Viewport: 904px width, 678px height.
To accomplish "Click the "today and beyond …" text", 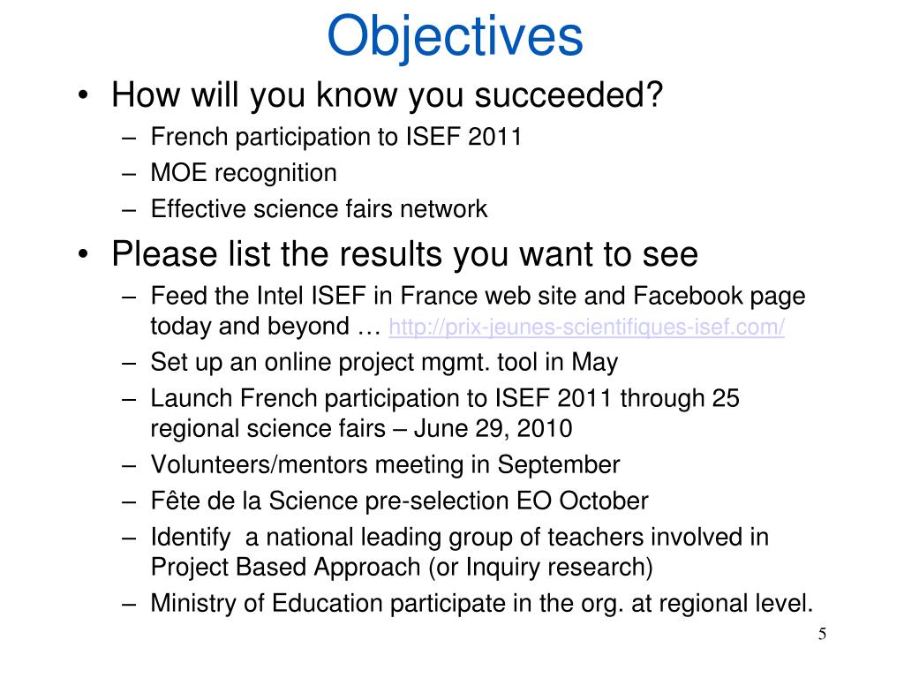I will (x=265, y=327).
